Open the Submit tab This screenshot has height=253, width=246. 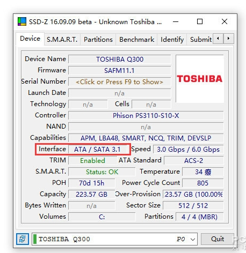(200, 39)
